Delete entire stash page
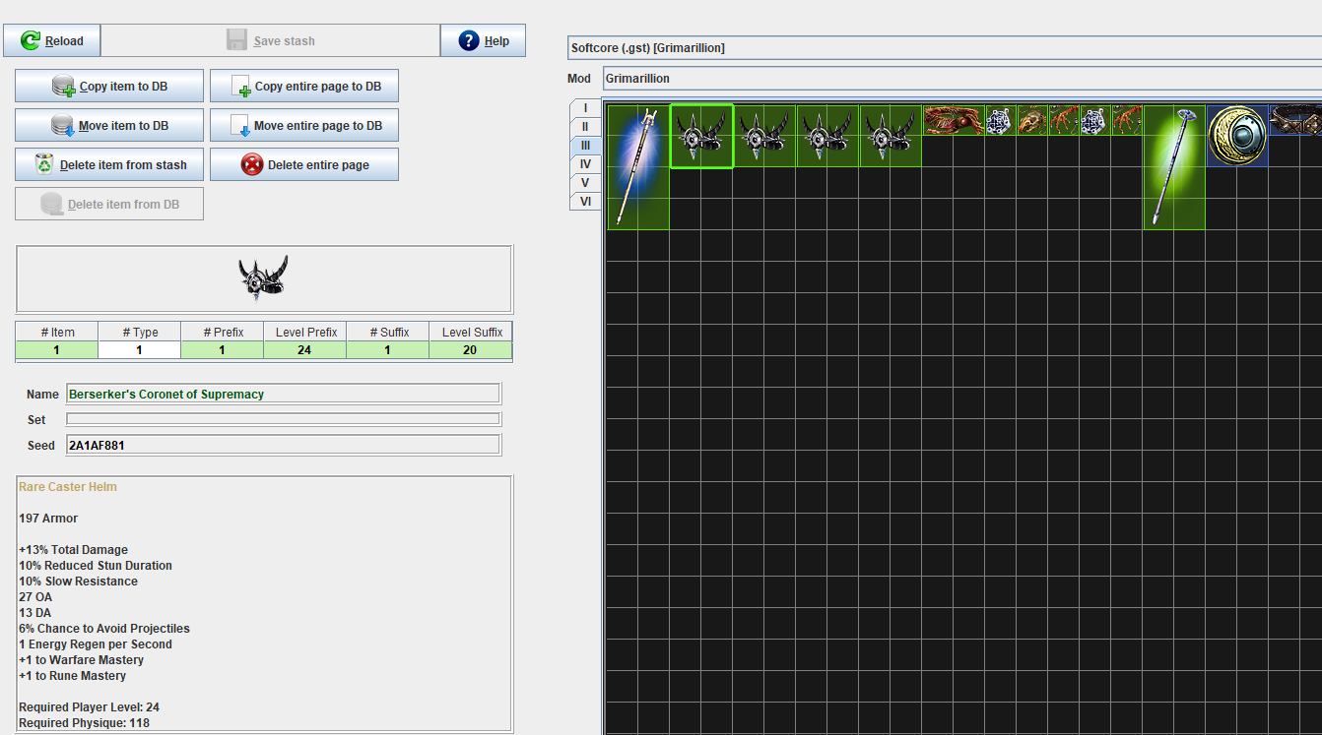 pos(304,165)
